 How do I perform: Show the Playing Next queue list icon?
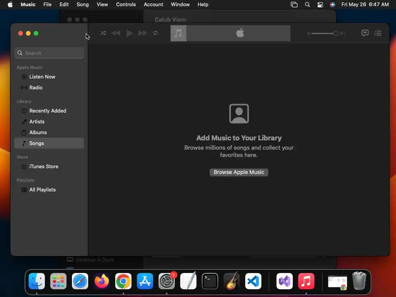[x=378, y=33]
